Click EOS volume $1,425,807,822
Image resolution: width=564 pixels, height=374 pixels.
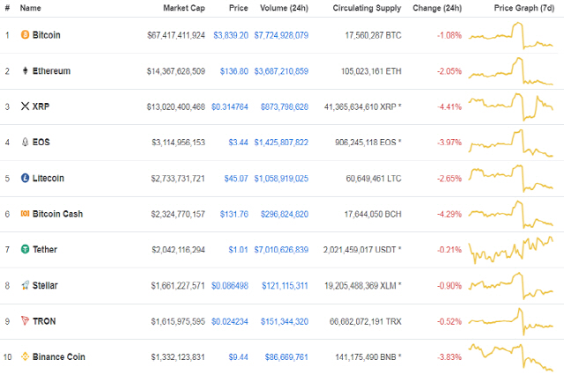281,143
